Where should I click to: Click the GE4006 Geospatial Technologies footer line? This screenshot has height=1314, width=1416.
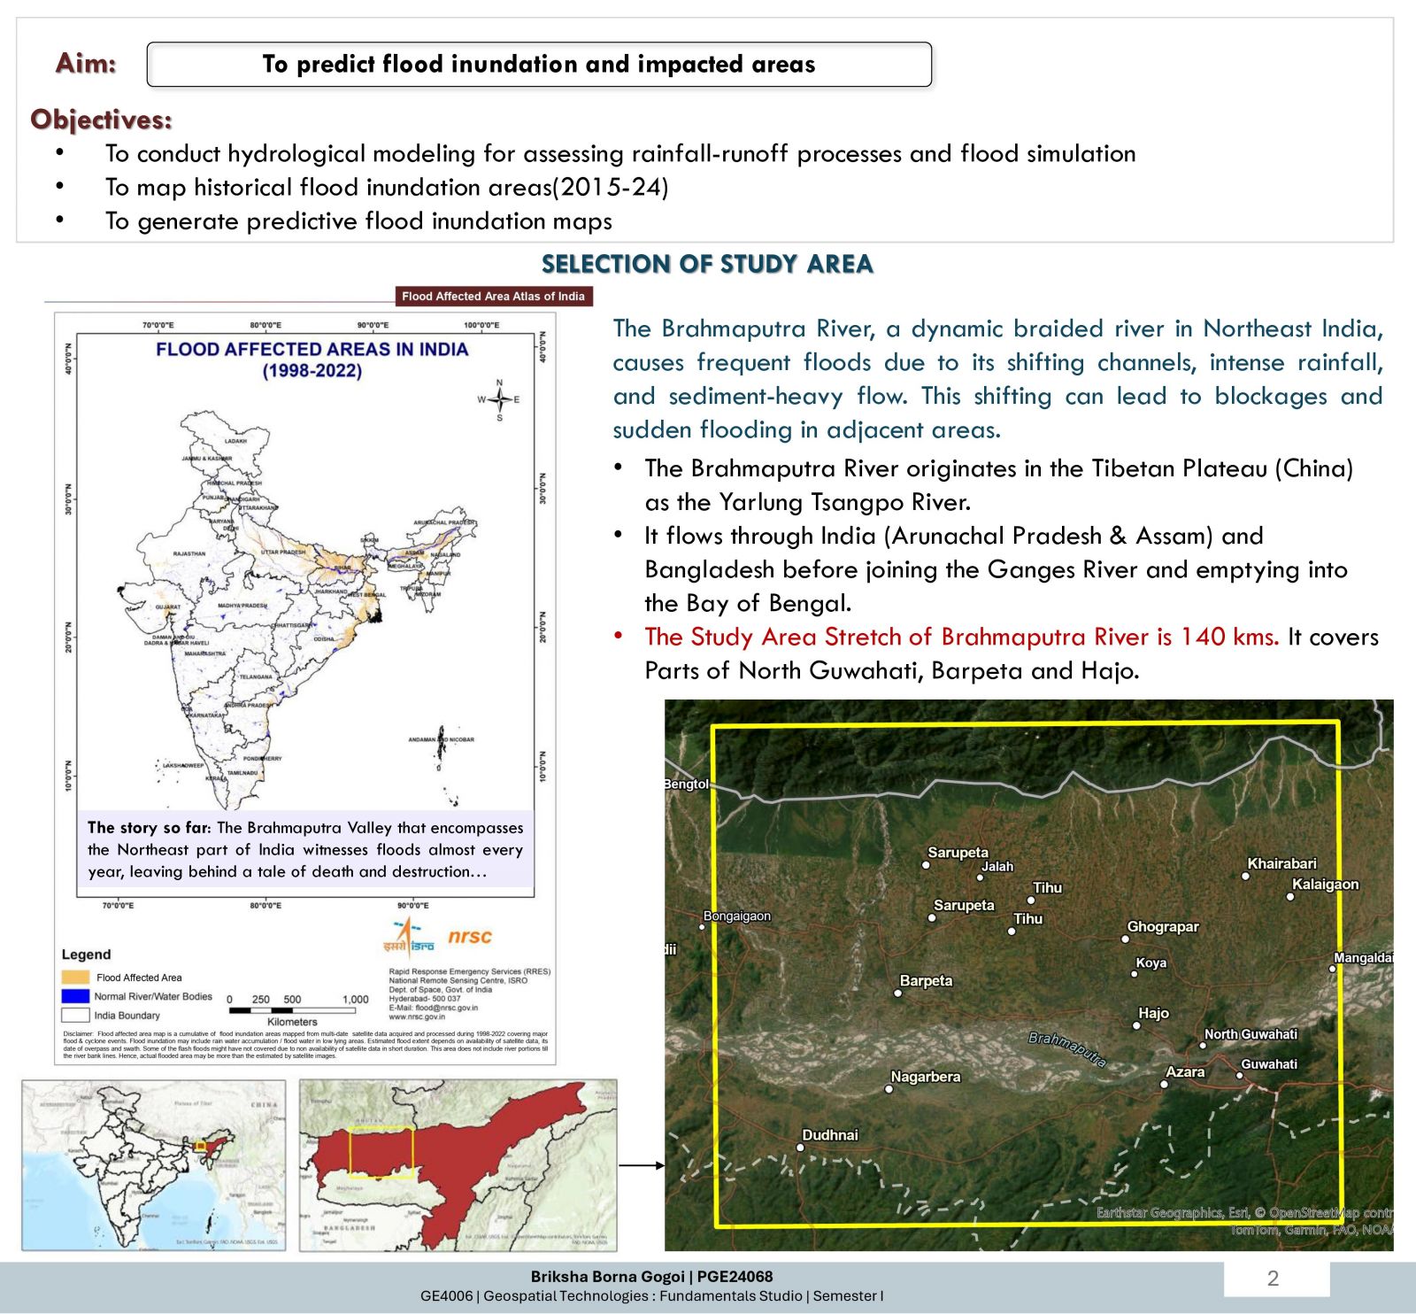click(x=651, y=1296)
